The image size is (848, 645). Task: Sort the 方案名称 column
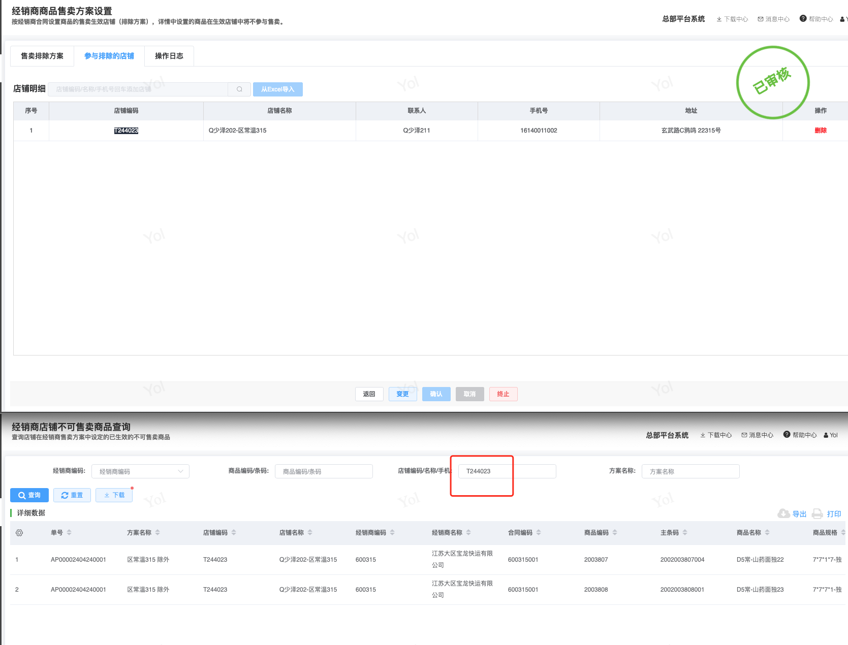pos(158,533)
